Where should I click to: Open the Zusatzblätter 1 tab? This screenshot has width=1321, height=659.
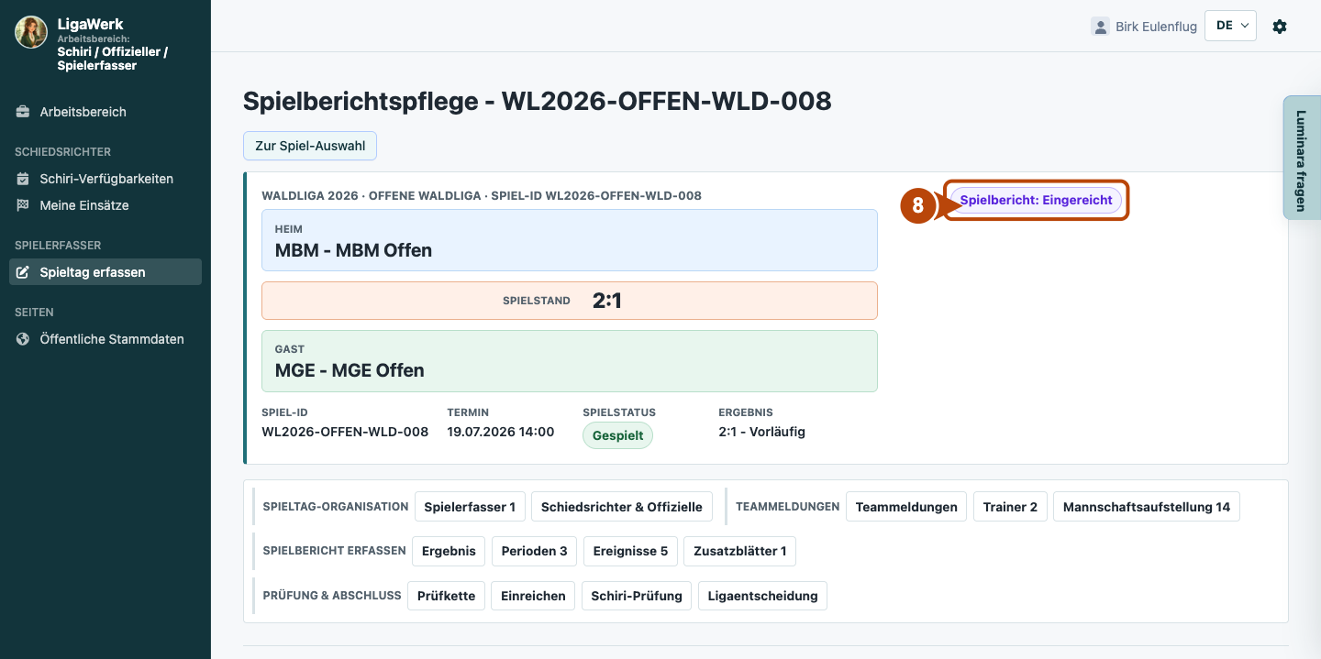(x=740, y=551)
